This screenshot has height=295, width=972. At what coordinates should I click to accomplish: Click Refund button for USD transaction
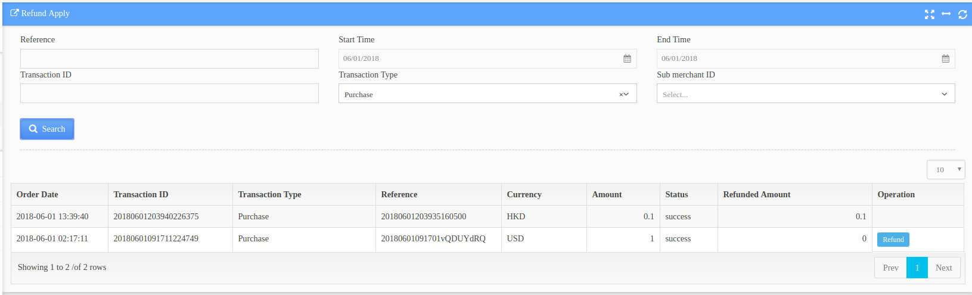tap(893, 240)
